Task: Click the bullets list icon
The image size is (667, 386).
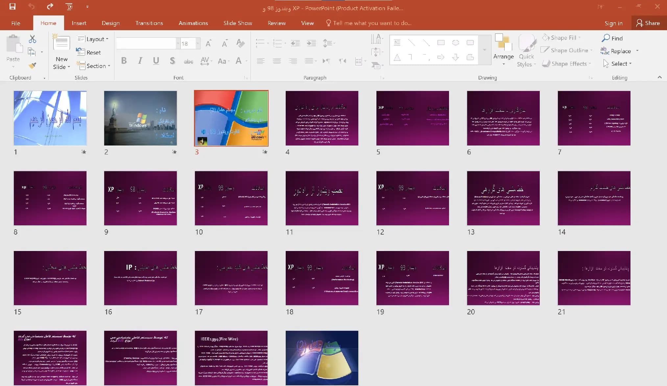Action: tap(260, 43)
